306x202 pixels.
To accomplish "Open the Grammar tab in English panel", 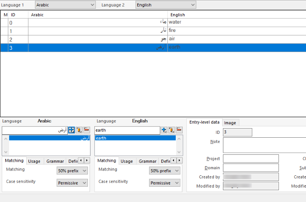I will tap(148, 161).
